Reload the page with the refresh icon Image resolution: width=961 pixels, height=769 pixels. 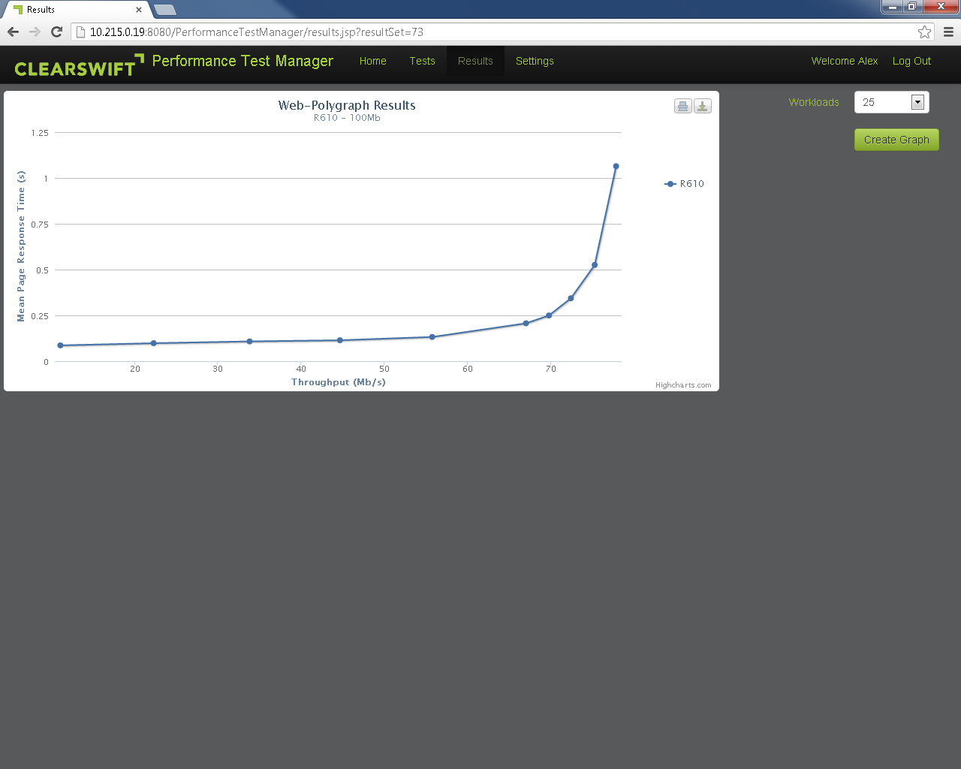point(56,32)
